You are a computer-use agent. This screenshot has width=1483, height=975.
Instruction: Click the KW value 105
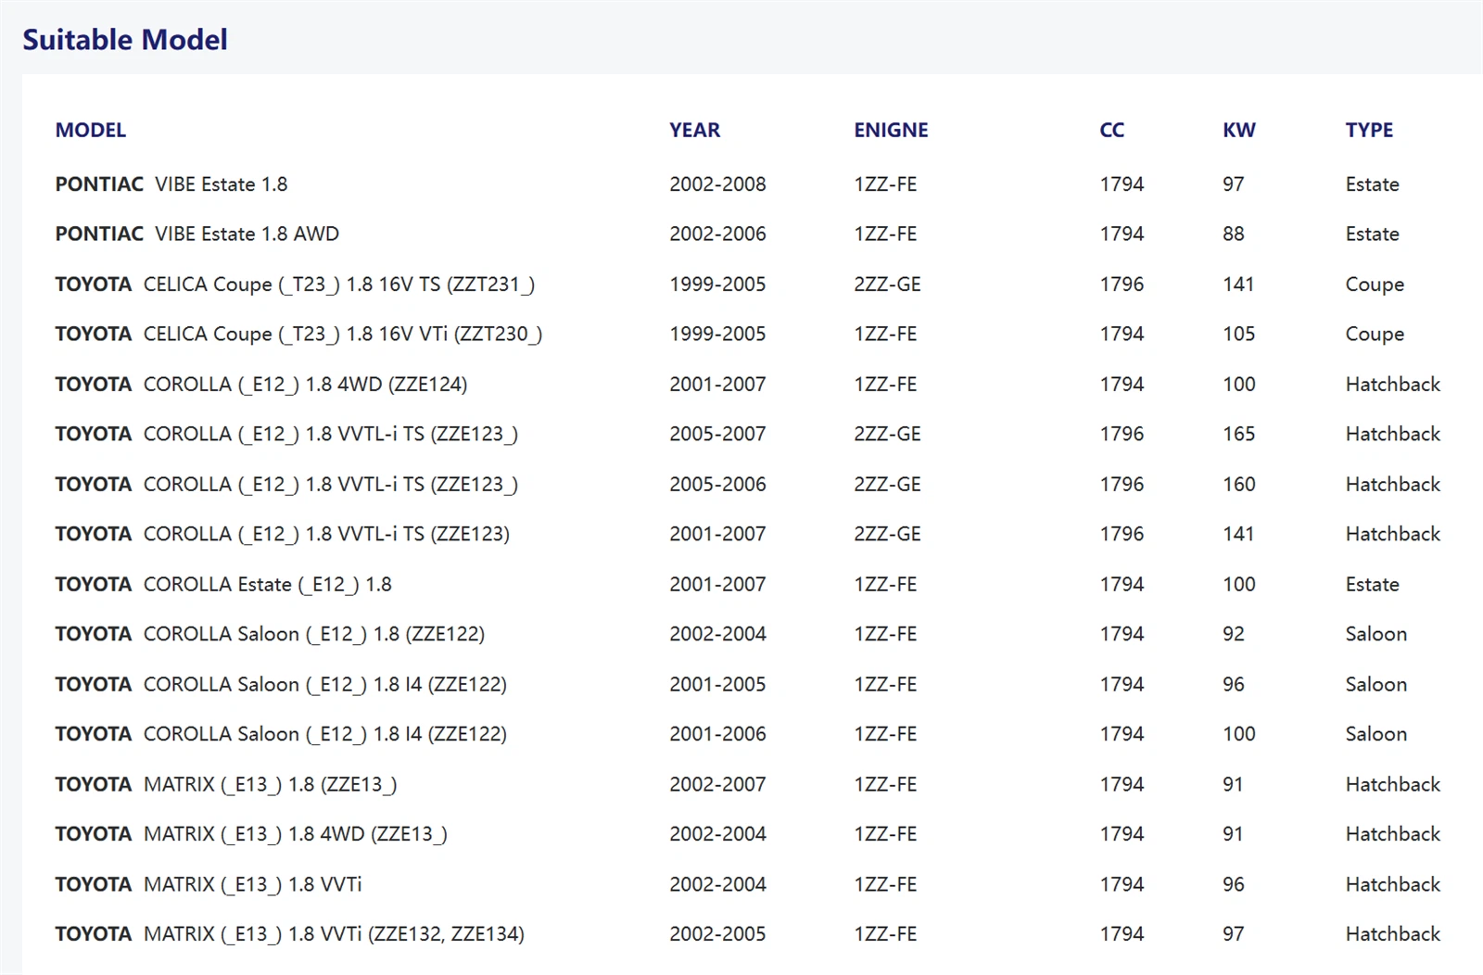click(1239, 335)
